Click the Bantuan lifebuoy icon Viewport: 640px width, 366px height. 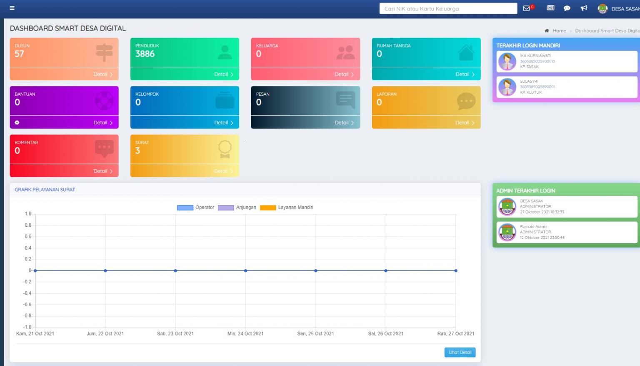[104, 101]
